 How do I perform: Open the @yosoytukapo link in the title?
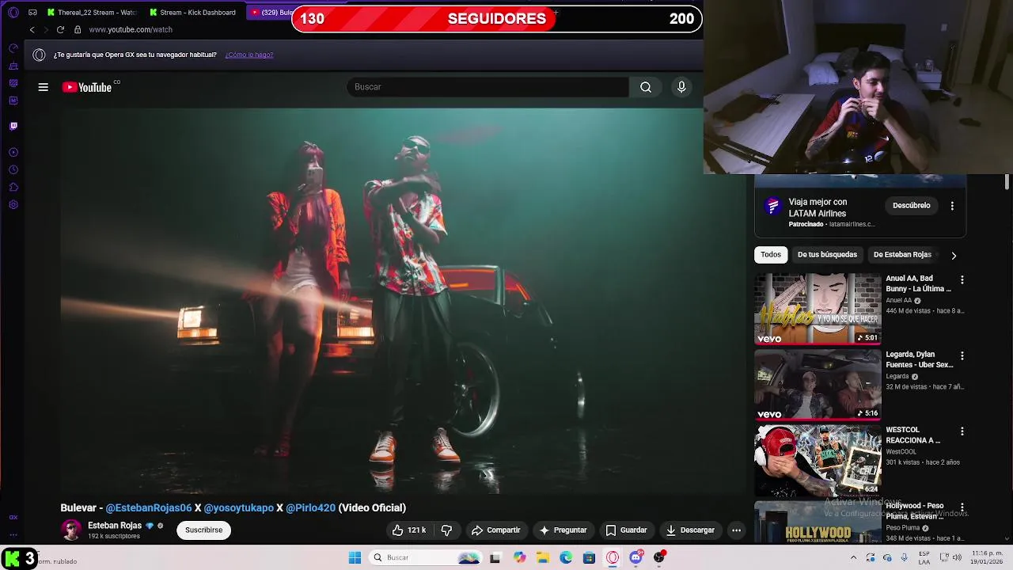[239, 508]
